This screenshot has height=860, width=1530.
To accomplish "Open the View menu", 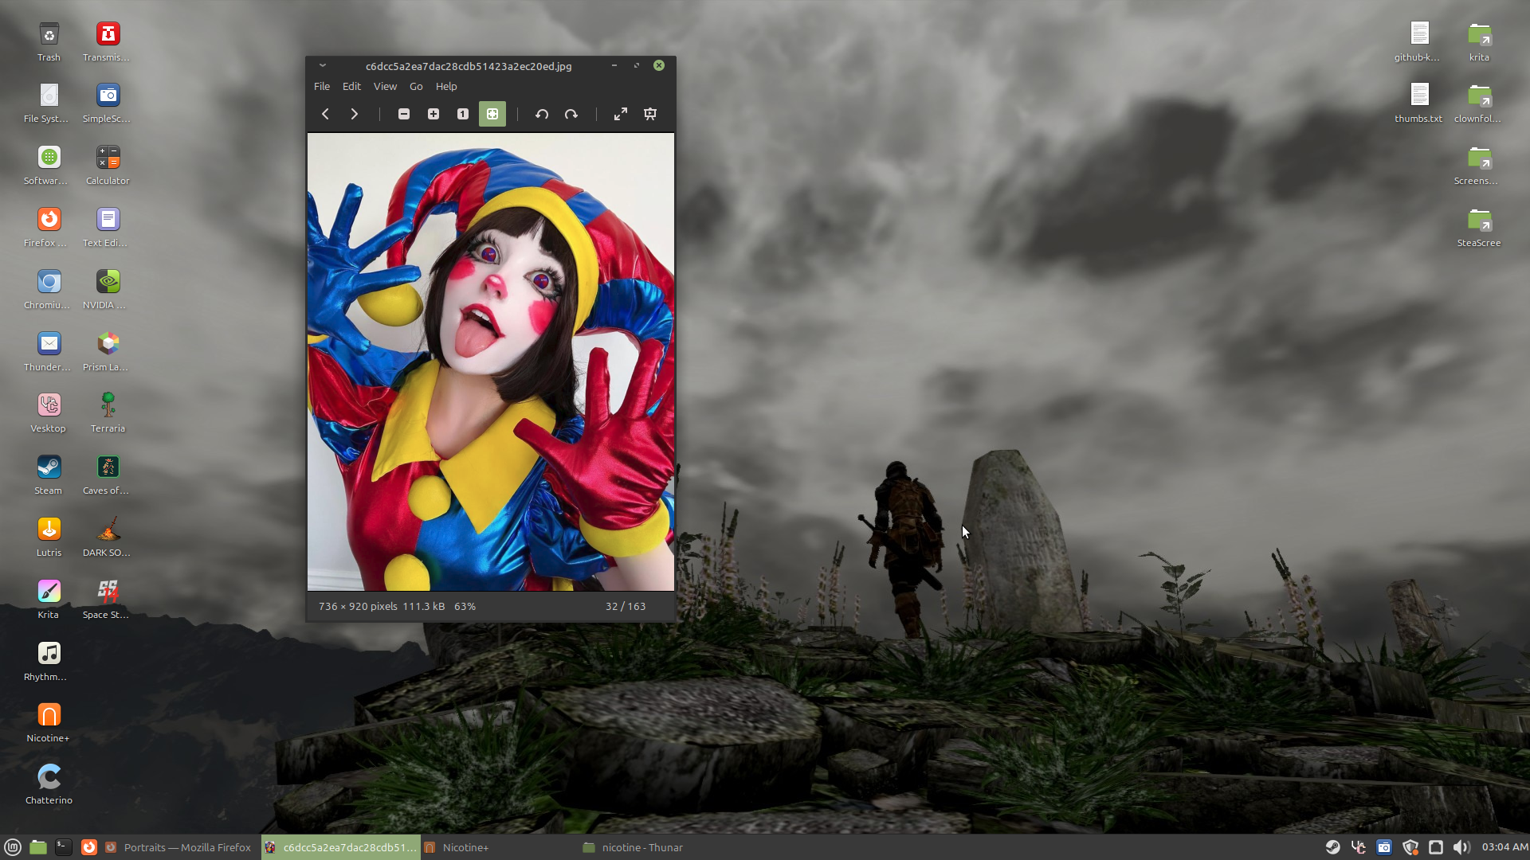I will [385, 86].
